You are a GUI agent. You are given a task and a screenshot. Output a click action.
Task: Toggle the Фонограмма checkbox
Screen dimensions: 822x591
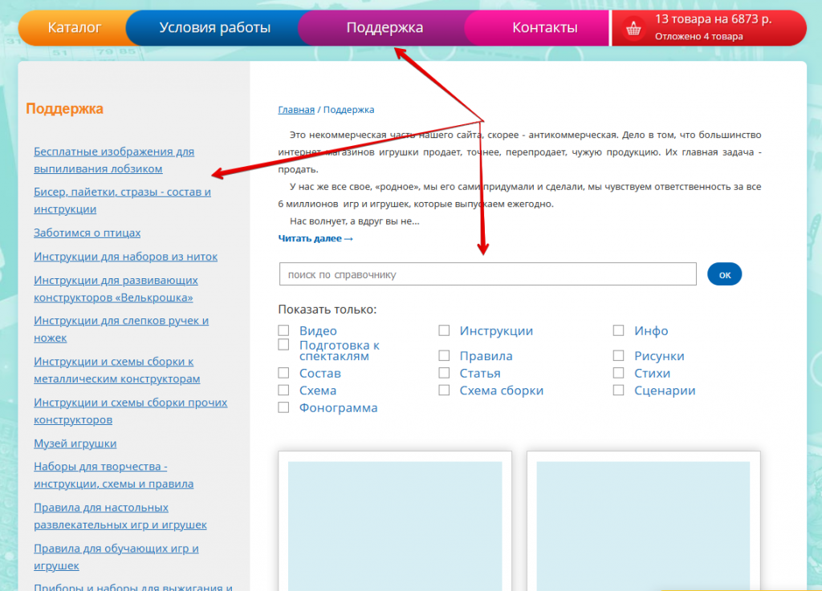[x=283, y=407]
